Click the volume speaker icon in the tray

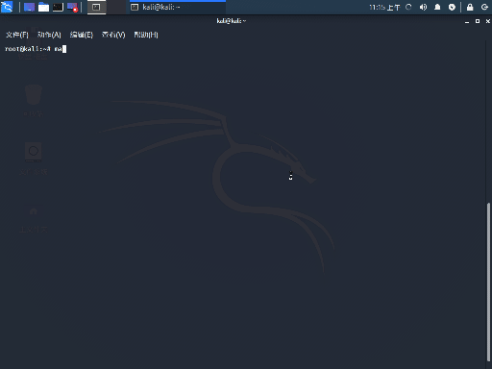coord(423,7)
